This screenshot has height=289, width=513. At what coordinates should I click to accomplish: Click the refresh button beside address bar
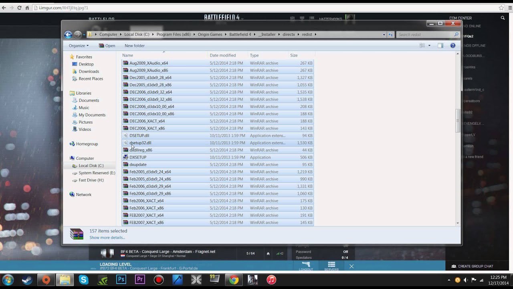tap(391, 35)
